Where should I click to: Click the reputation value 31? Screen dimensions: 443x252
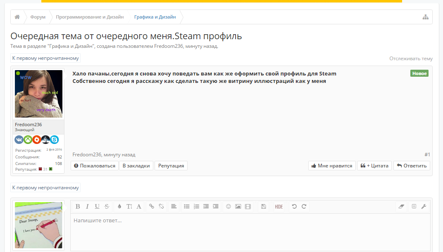click(45, 170)
